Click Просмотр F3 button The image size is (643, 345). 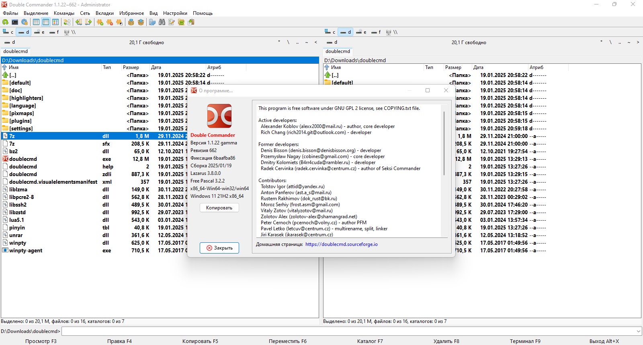(x=41, y=341)
